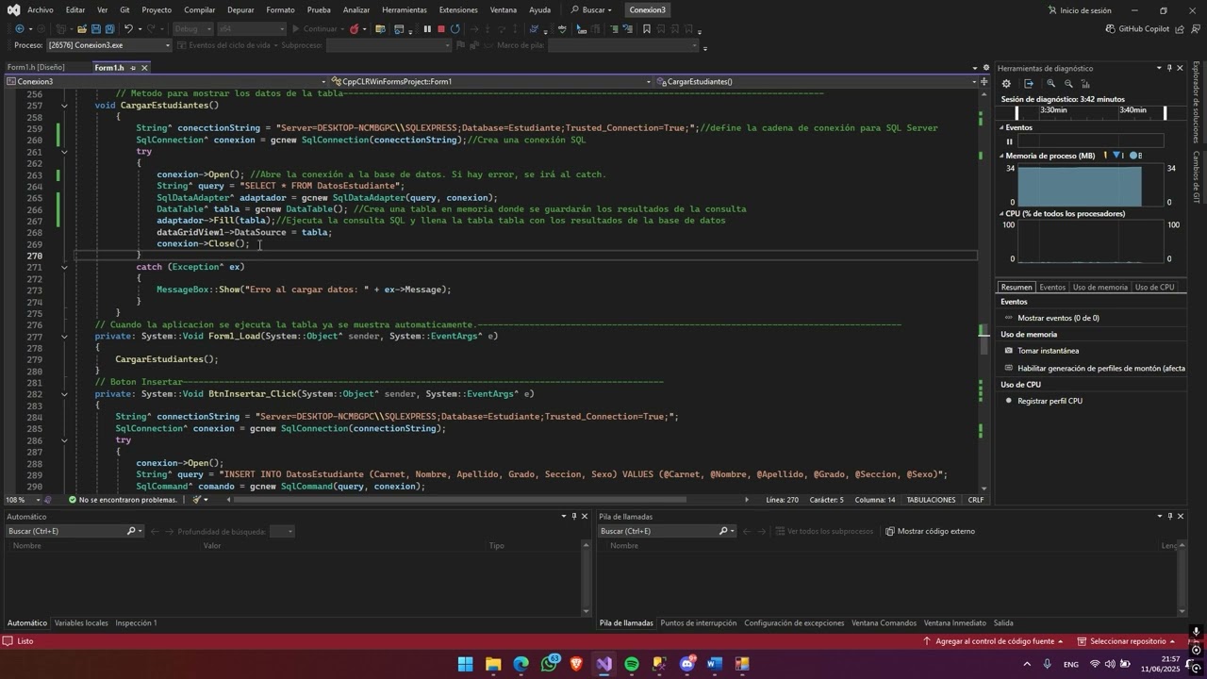Open the Extensiones menu

(x=458, y=10)
